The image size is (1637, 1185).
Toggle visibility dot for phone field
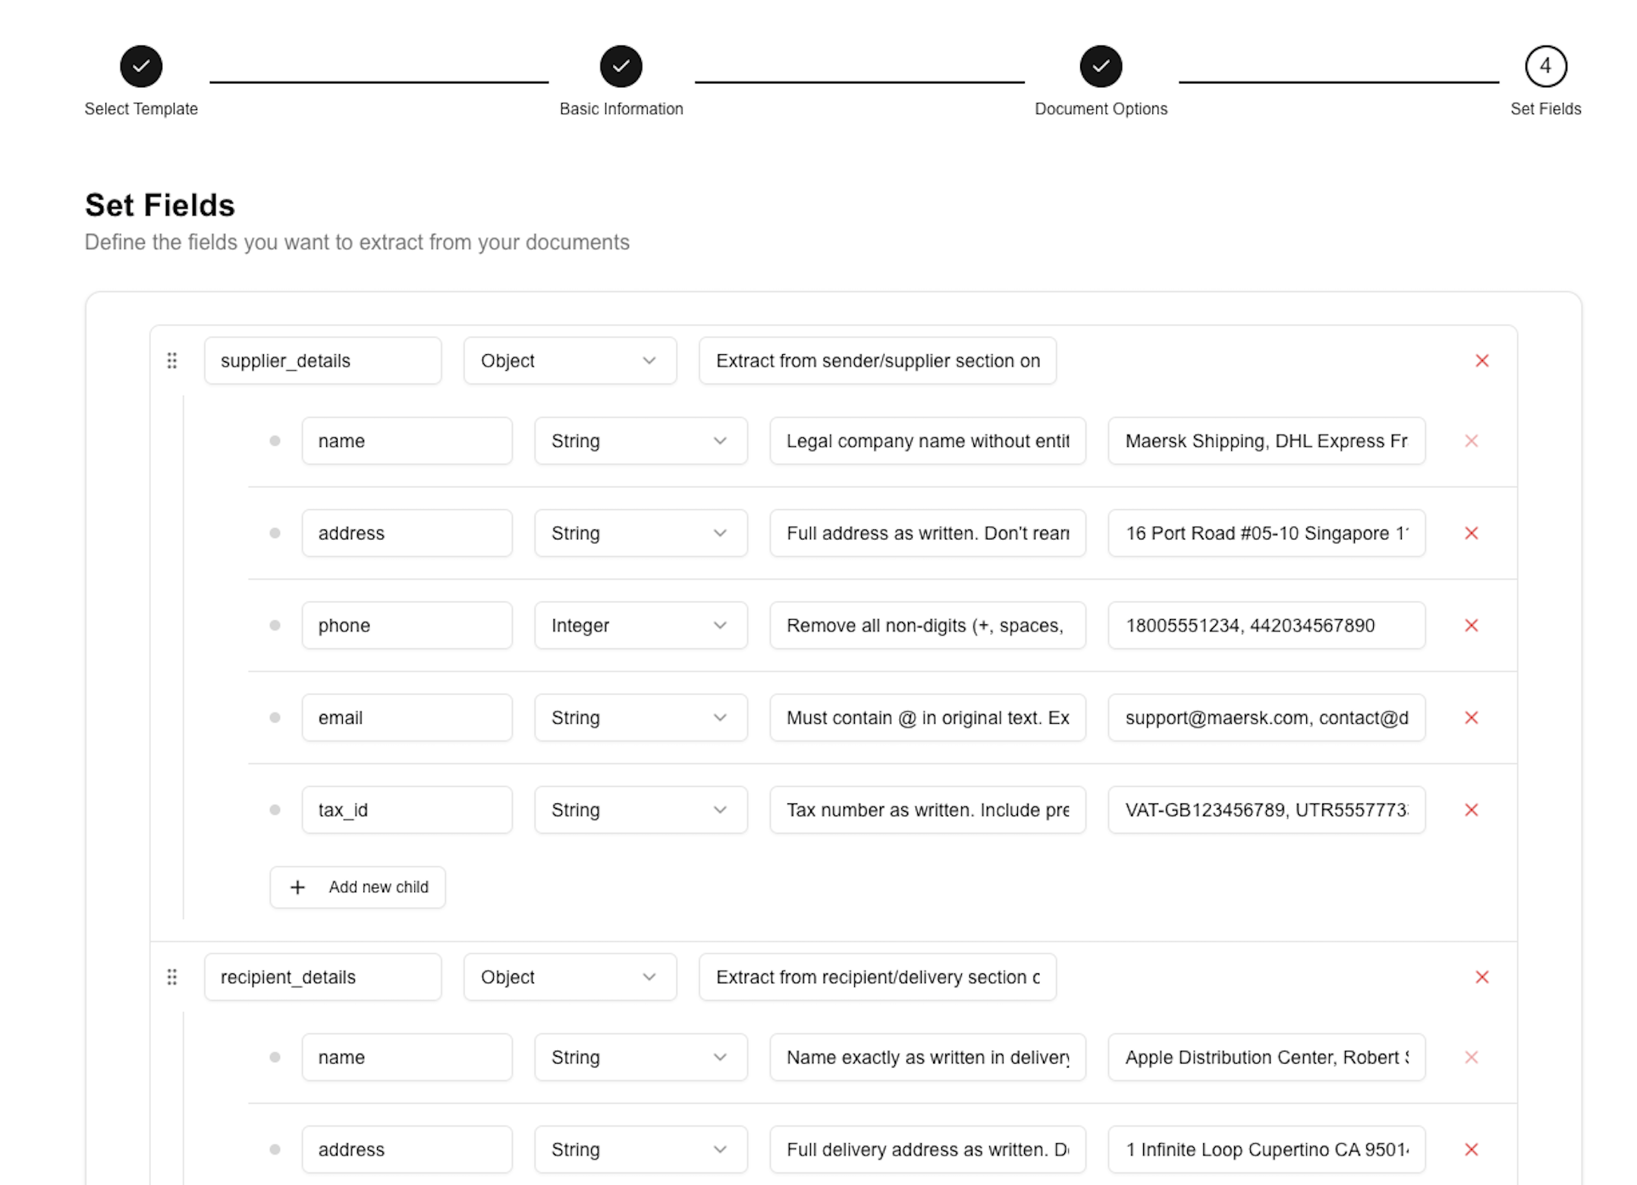(x=276, y=626)
